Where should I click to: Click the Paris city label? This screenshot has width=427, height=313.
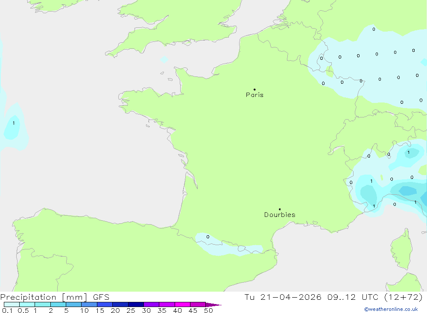(254, 95)
